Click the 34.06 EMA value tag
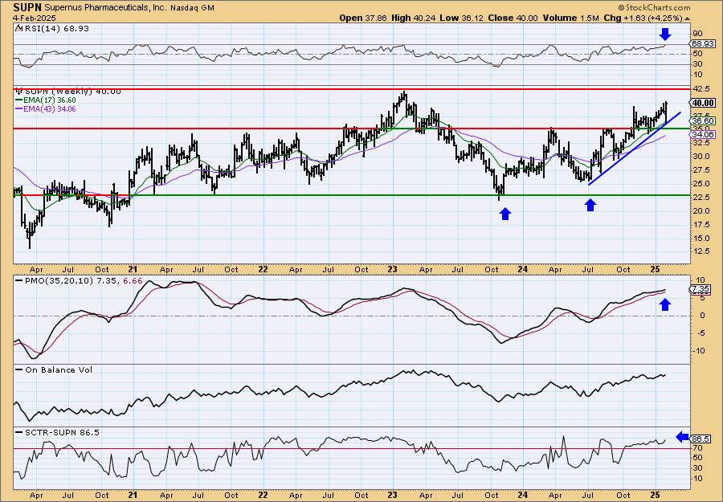Screen dimensions: 723x502 coord(703,134)
